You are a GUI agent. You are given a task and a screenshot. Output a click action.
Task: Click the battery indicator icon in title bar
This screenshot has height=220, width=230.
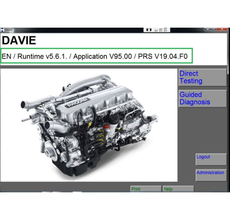point(149,30)
